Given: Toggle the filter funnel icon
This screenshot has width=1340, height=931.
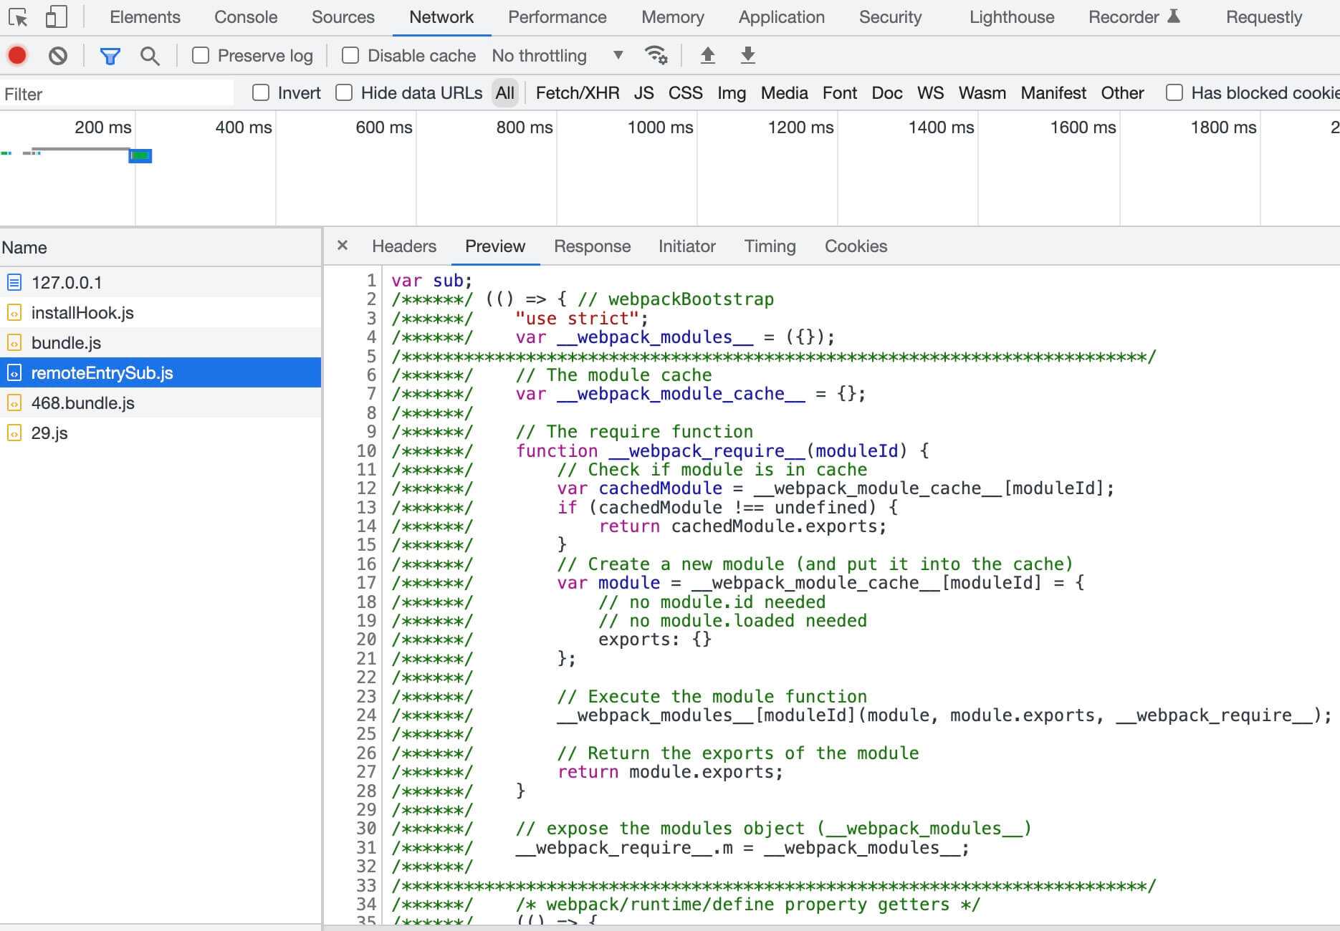Looking at the screenshot, I should [x=110, y=55].
